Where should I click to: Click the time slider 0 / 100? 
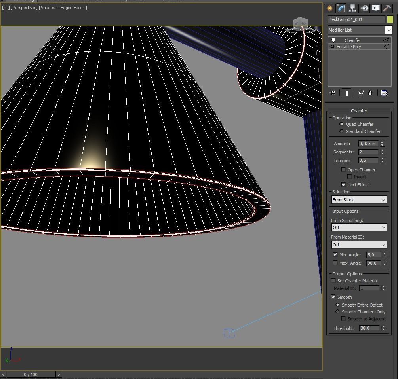click(31, 374)
